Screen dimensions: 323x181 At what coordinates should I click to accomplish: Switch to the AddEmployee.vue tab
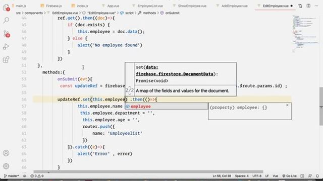tap(232, 6)
